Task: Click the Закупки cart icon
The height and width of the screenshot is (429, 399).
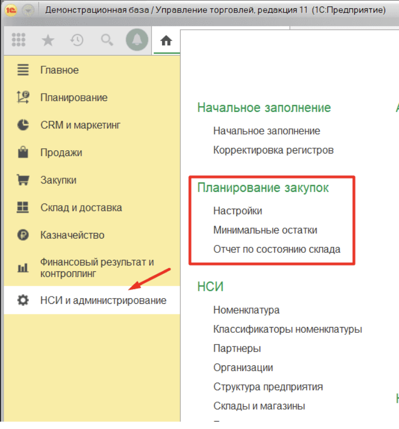Action: tap(23, 180)
